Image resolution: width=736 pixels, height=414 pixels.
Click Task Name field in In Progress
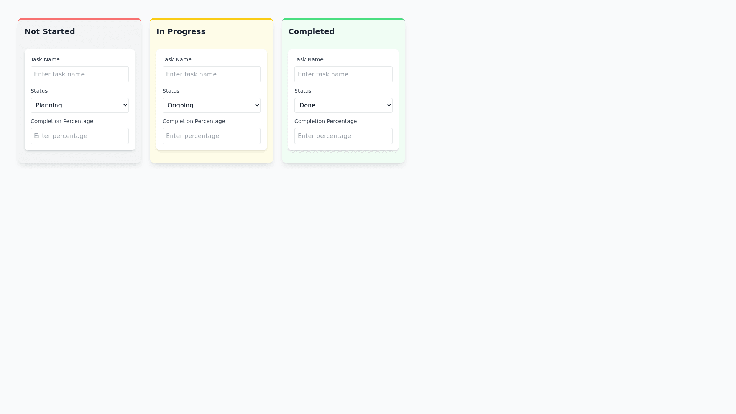point(211,74)
